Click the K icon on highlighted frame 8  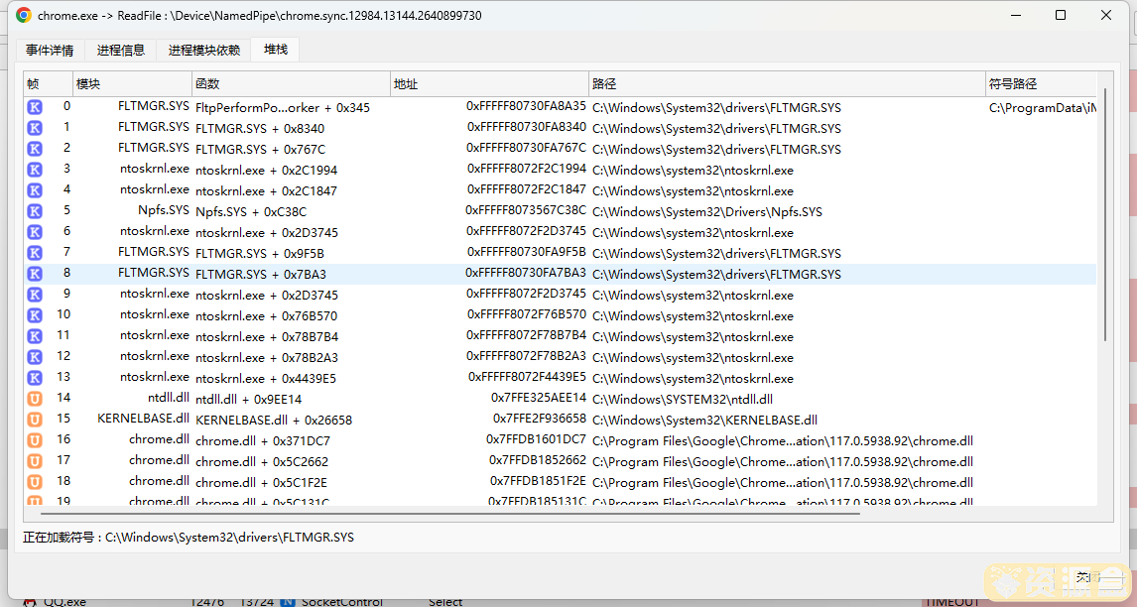tap(35, 274)
